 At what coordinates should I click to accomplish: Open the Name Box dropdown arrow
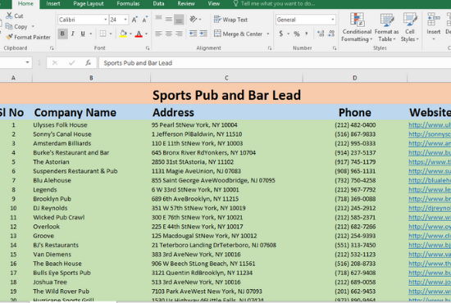(x=27, y=62)
